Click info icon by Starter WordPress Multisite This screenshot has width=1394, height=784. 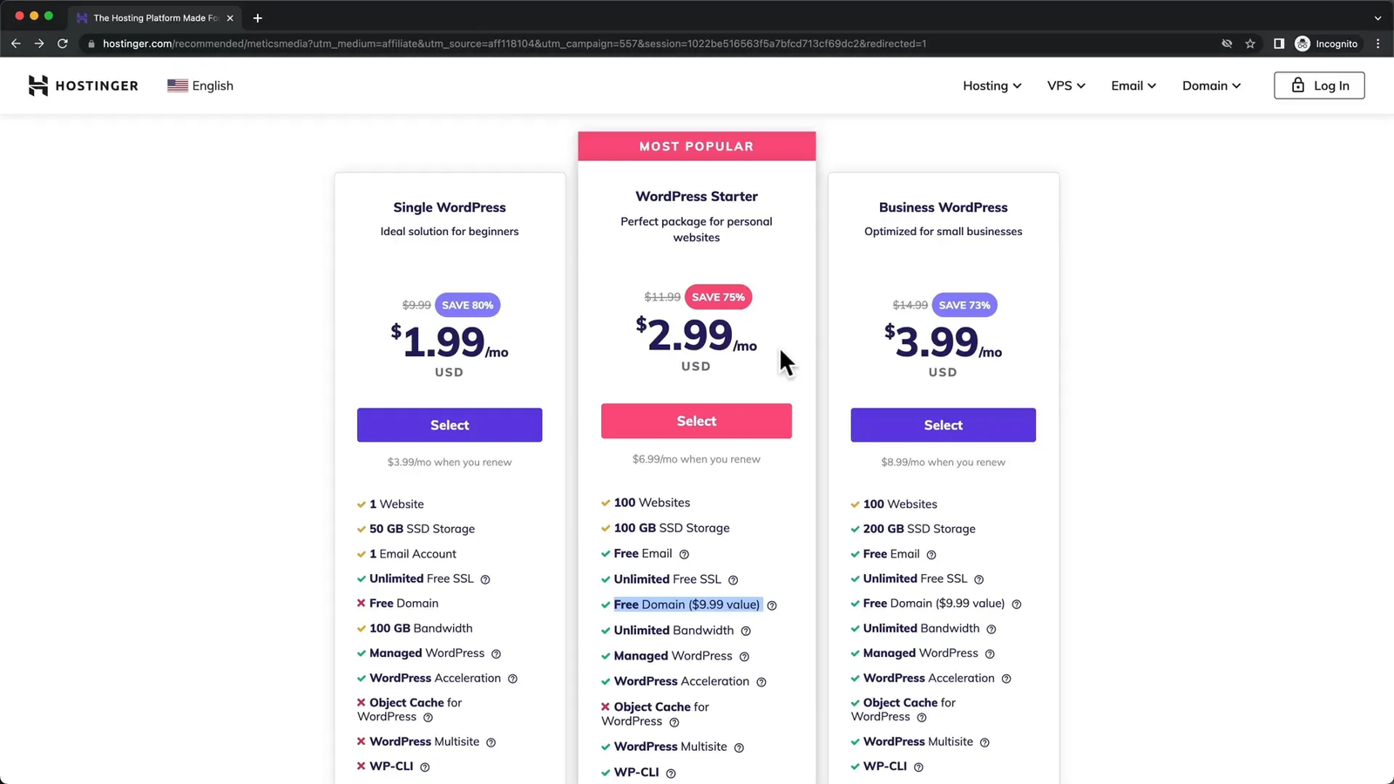[739, 747]
